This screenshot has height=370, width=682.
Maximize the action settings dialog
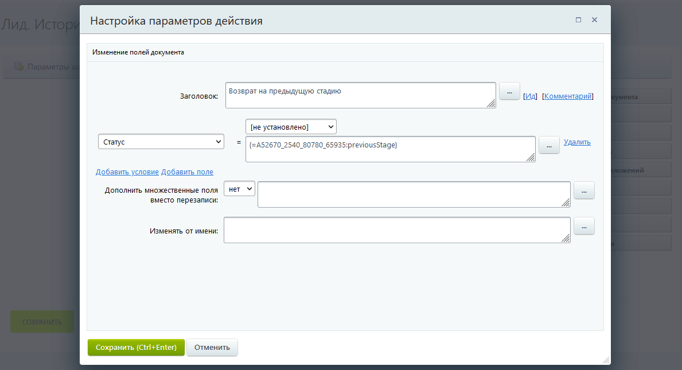click(x=578, y=20)
